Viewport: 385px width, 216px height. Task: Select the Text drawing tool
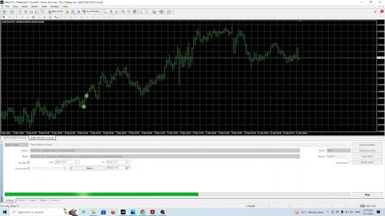[x=45, y=17]
